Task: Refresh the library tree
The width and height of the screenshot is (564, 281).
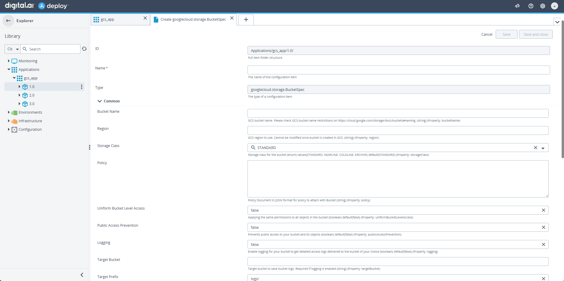Action: pos(84,49)
